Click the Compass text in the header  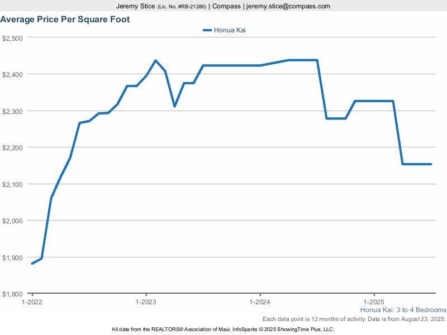point(226,6)
